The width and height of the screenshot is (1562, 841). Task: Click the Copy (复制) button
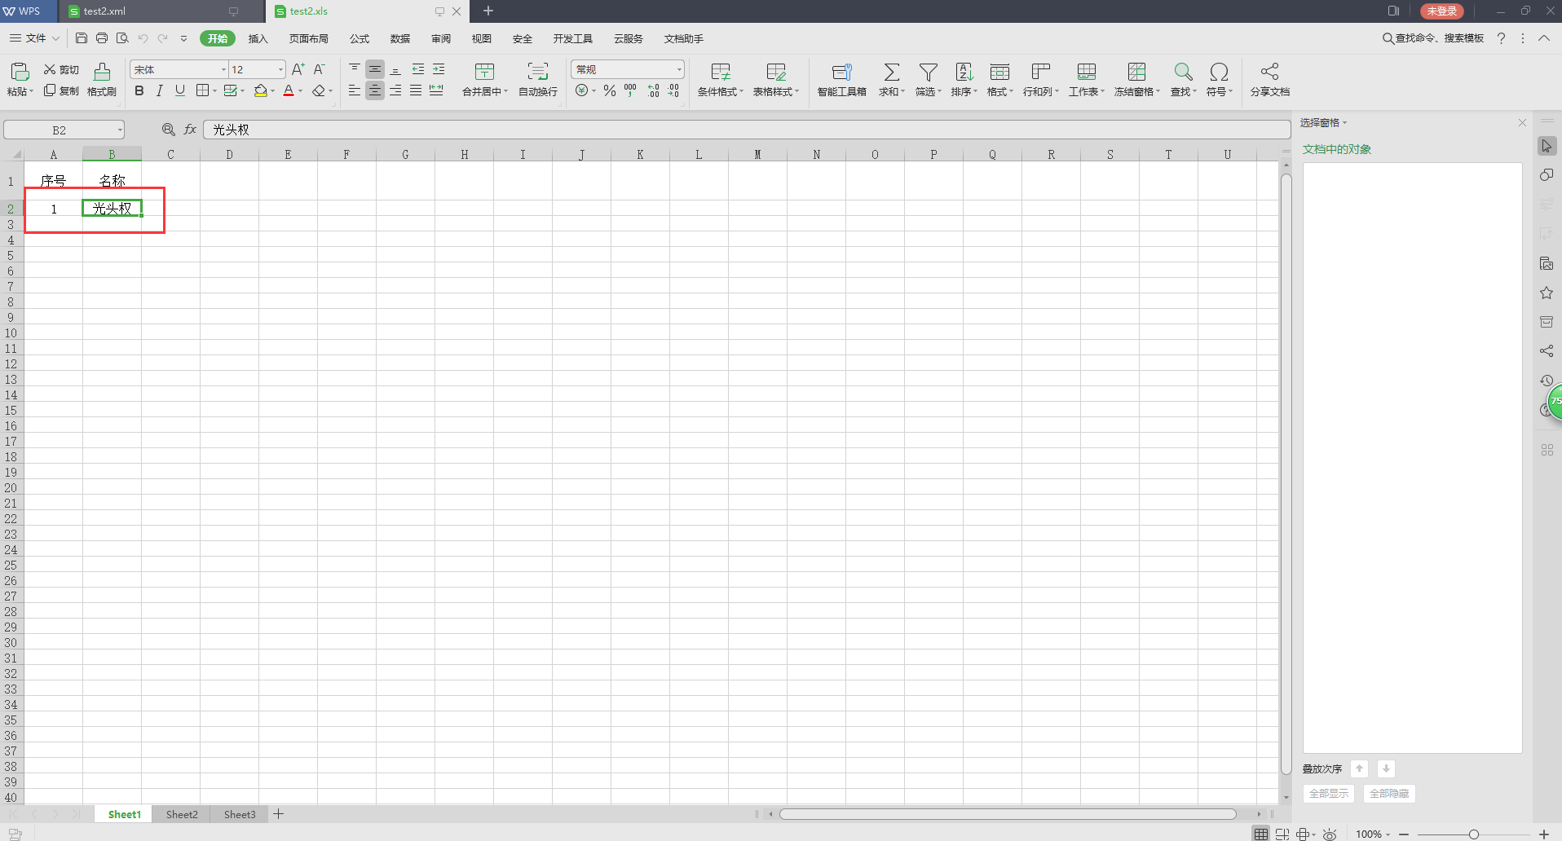pos(61,90)
